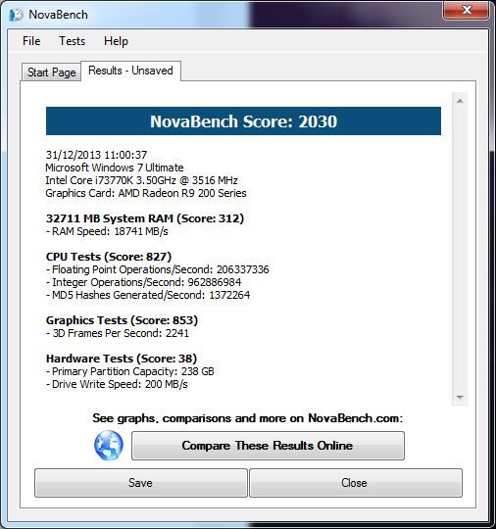The height and width of the screenshot is (529, 496).
Task: Save the benchmark results
Action: [x=141, y=483]
